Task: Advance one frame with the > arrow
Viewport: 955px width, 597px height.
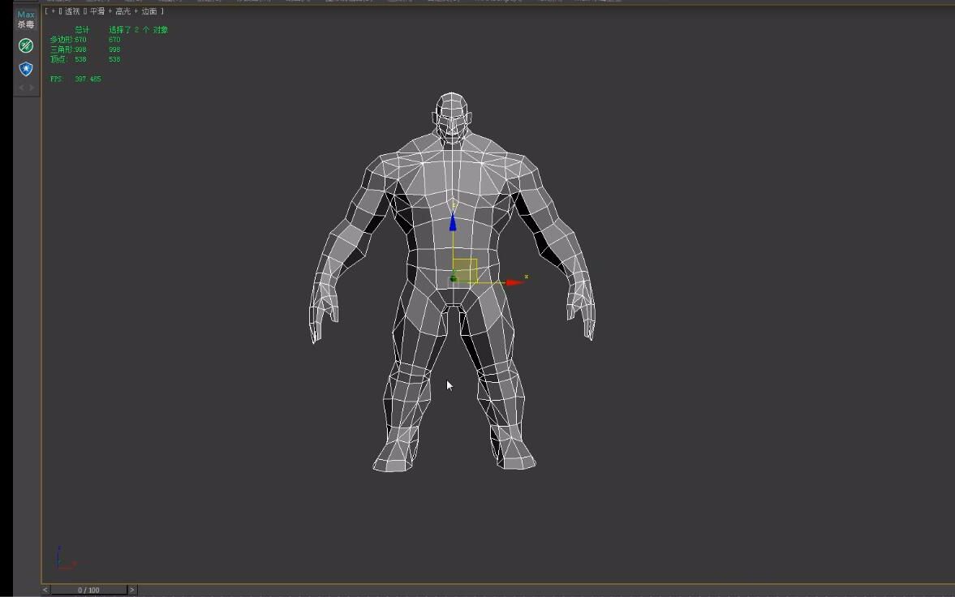Action: [x=131, y=590]
